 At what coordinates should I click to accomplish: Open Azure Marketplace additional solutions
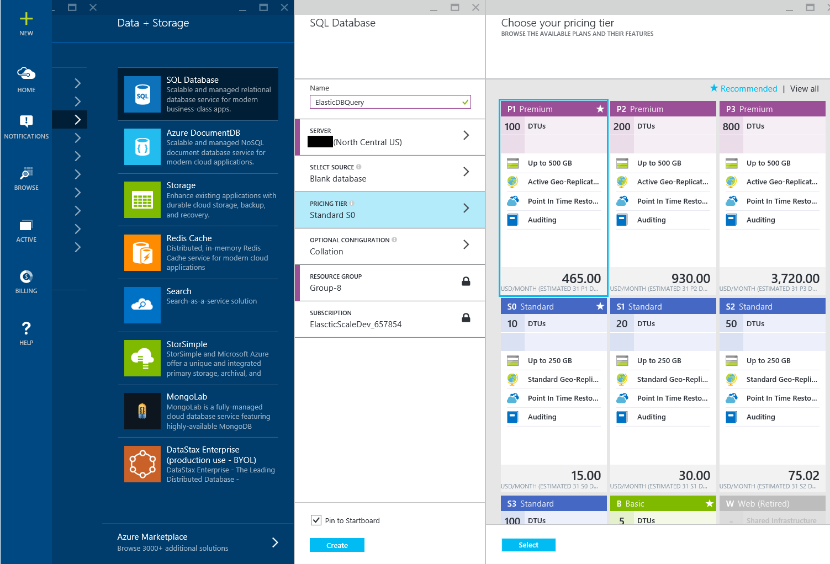click(x=196, y=542)
